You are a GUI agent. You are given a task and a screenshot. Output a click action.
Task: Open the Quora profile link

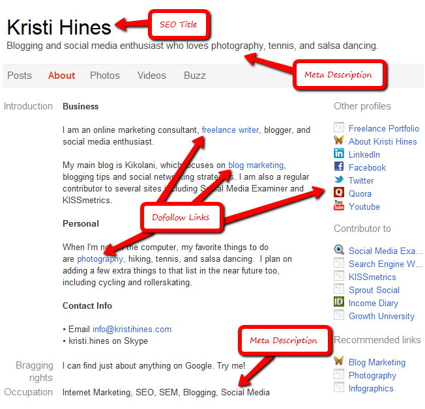pyautogui.click(x=360, y=193)
